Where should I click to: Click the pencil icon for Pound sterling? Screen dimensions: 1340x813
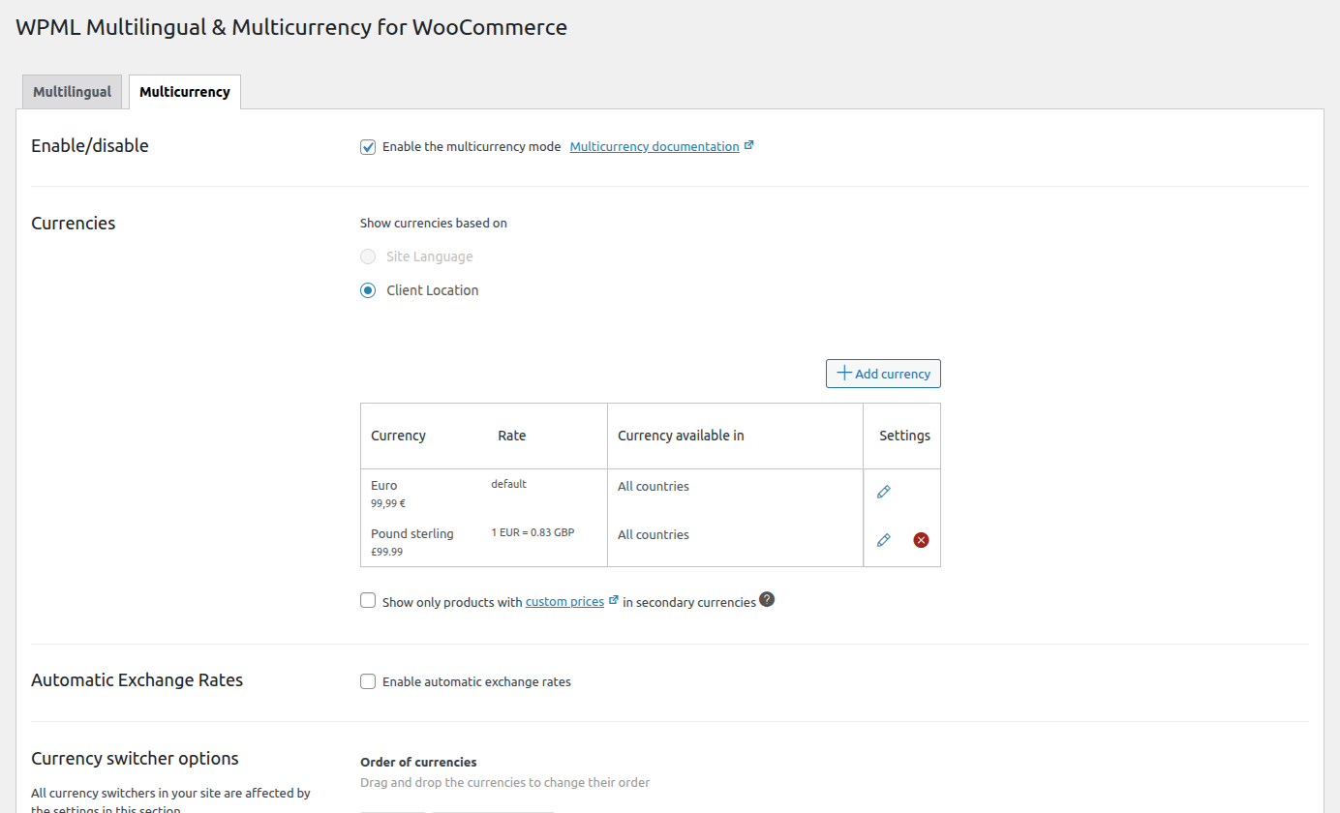[x=883, y=540]
